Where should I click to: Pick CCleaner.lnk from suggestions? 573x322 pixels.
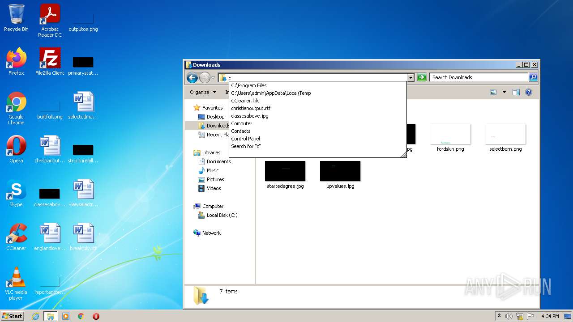317,101
